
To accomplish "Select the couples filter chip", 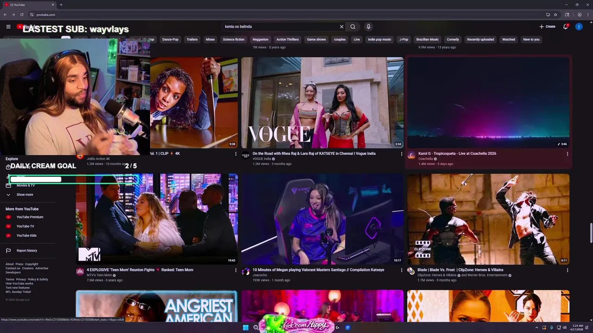I will coord(340,39).
